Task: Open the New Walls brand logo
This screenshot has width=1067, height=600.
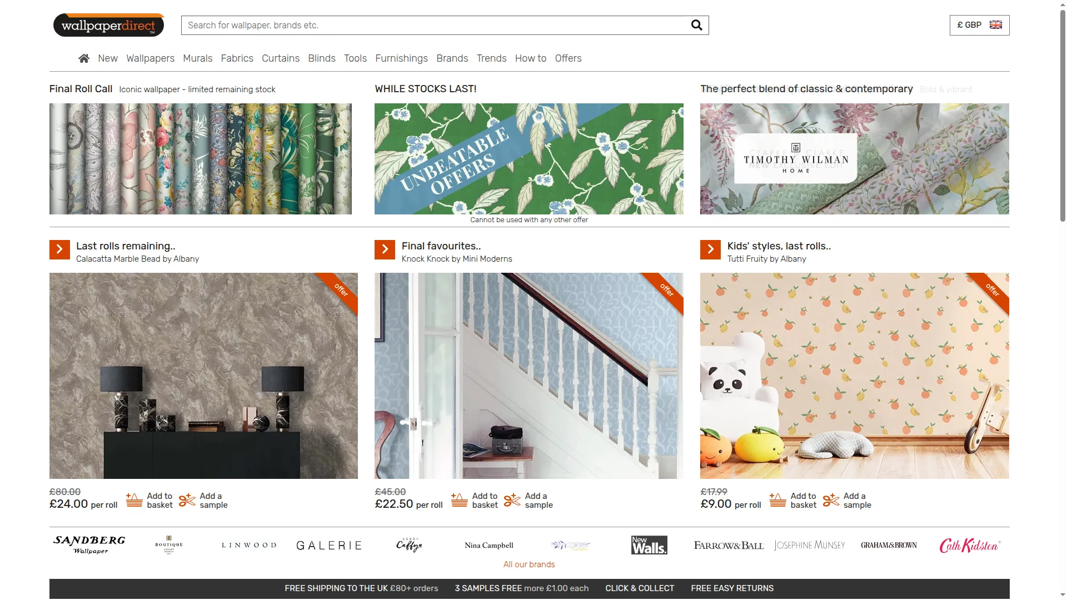Action: [x=649, y=545]
